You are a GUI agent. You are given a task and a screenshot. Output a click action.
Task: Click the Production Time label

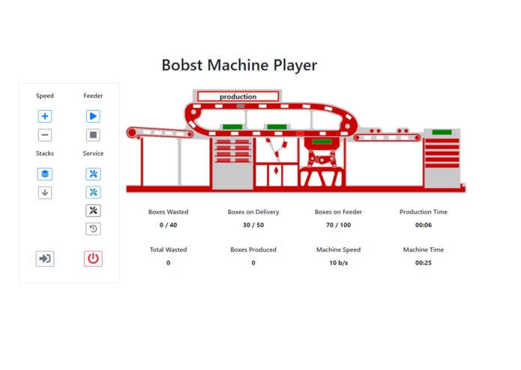[424, 212]
